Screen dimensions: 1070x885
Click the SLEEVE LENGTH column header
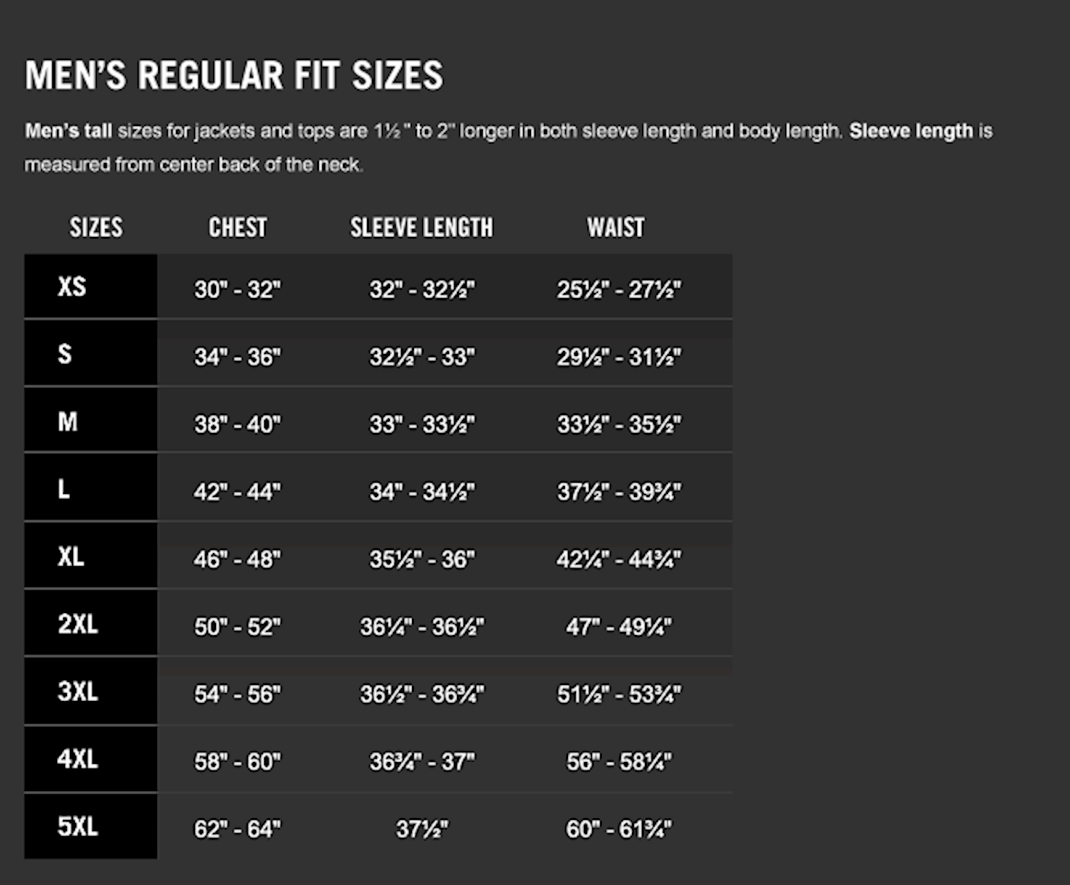[421, 228]
